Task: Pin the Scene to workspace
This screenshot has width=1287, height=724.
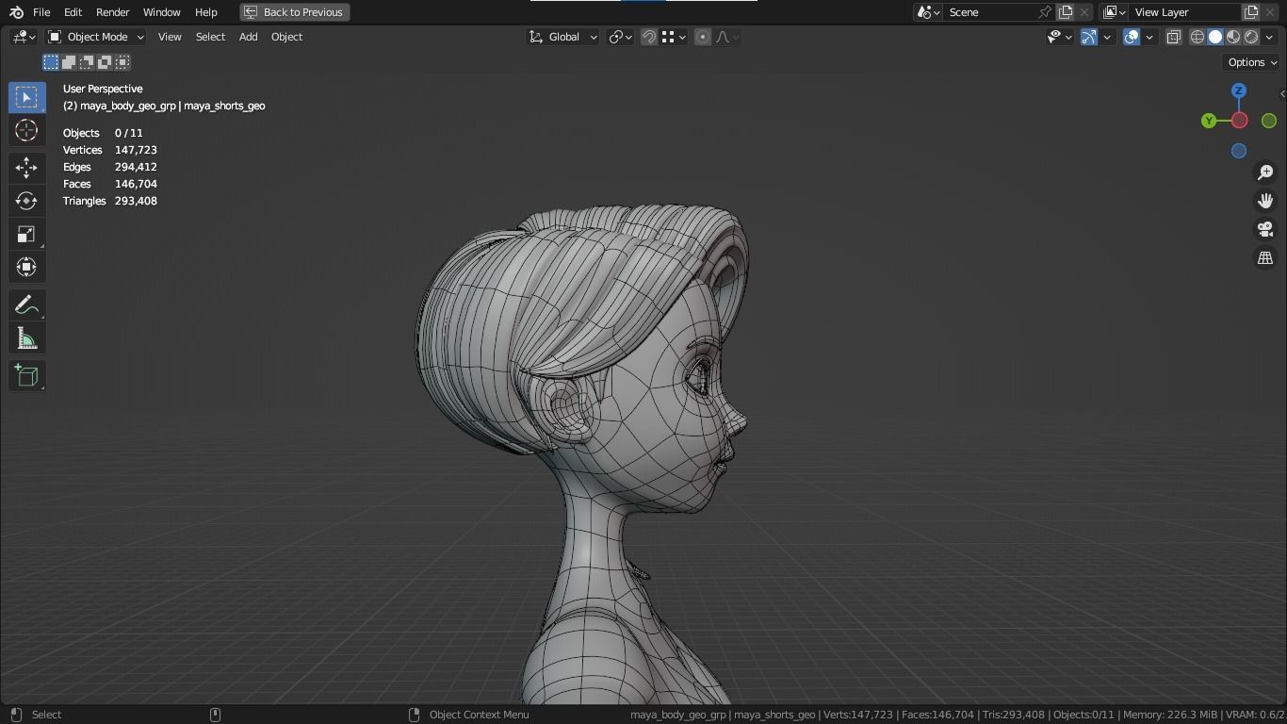Action: click(x=1044, y=12)
